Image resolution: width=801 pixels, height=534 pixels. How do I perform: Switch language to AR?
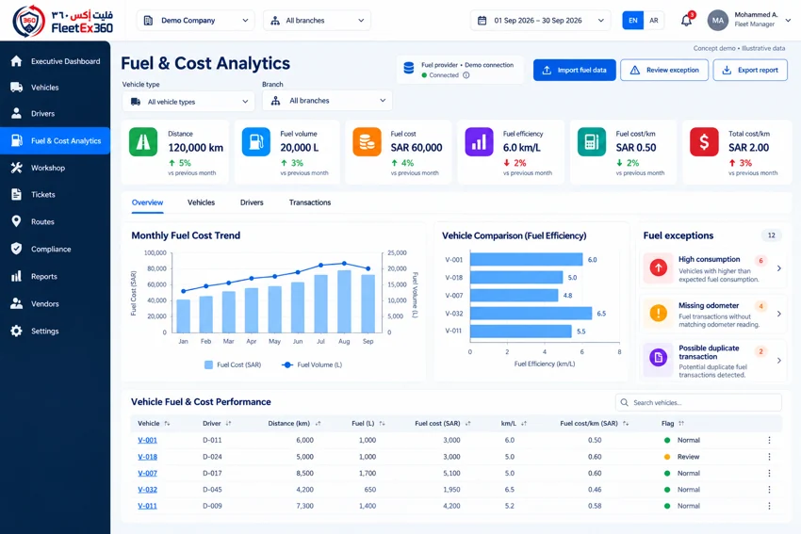[654, 21]
